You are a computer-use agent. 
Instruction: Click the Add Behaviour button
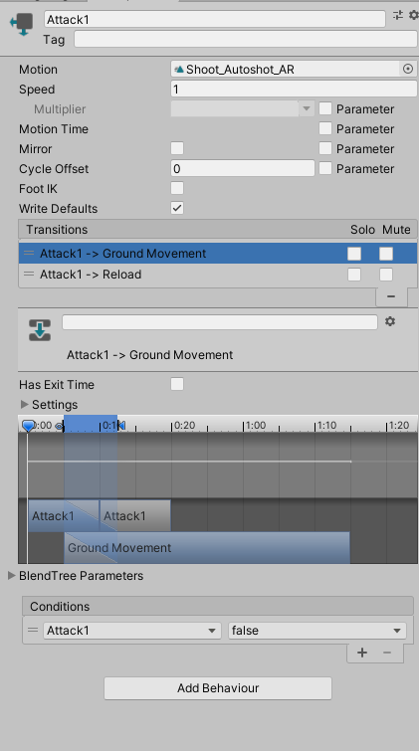218,688
